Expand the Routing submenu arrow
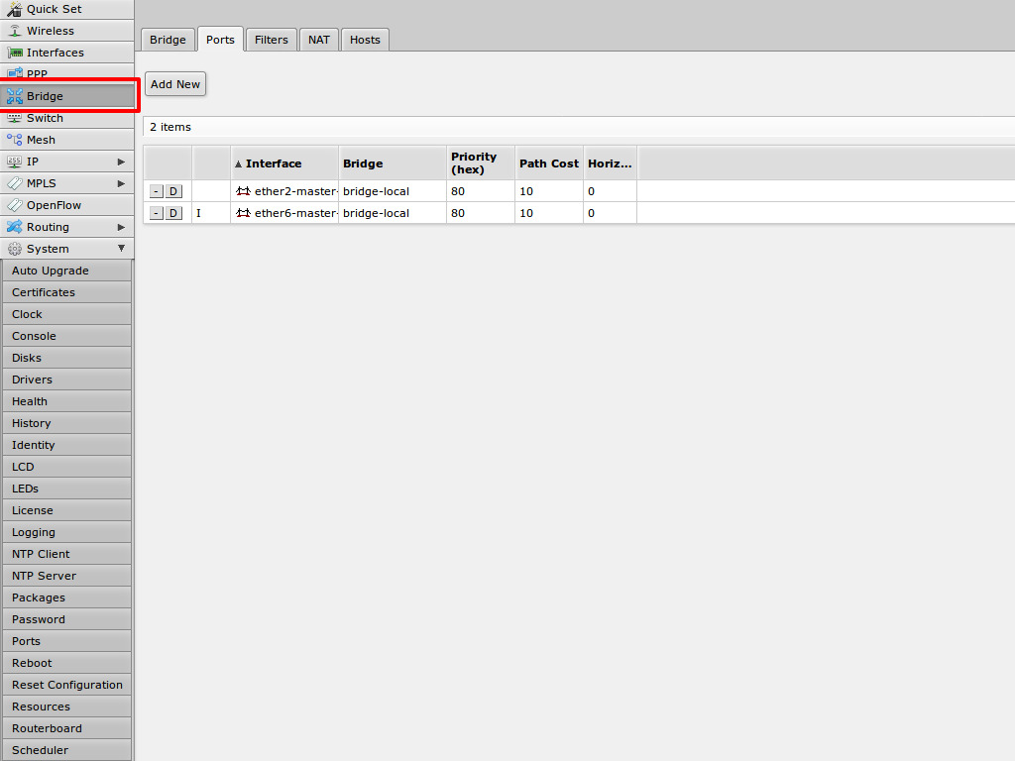 [121, 227]
